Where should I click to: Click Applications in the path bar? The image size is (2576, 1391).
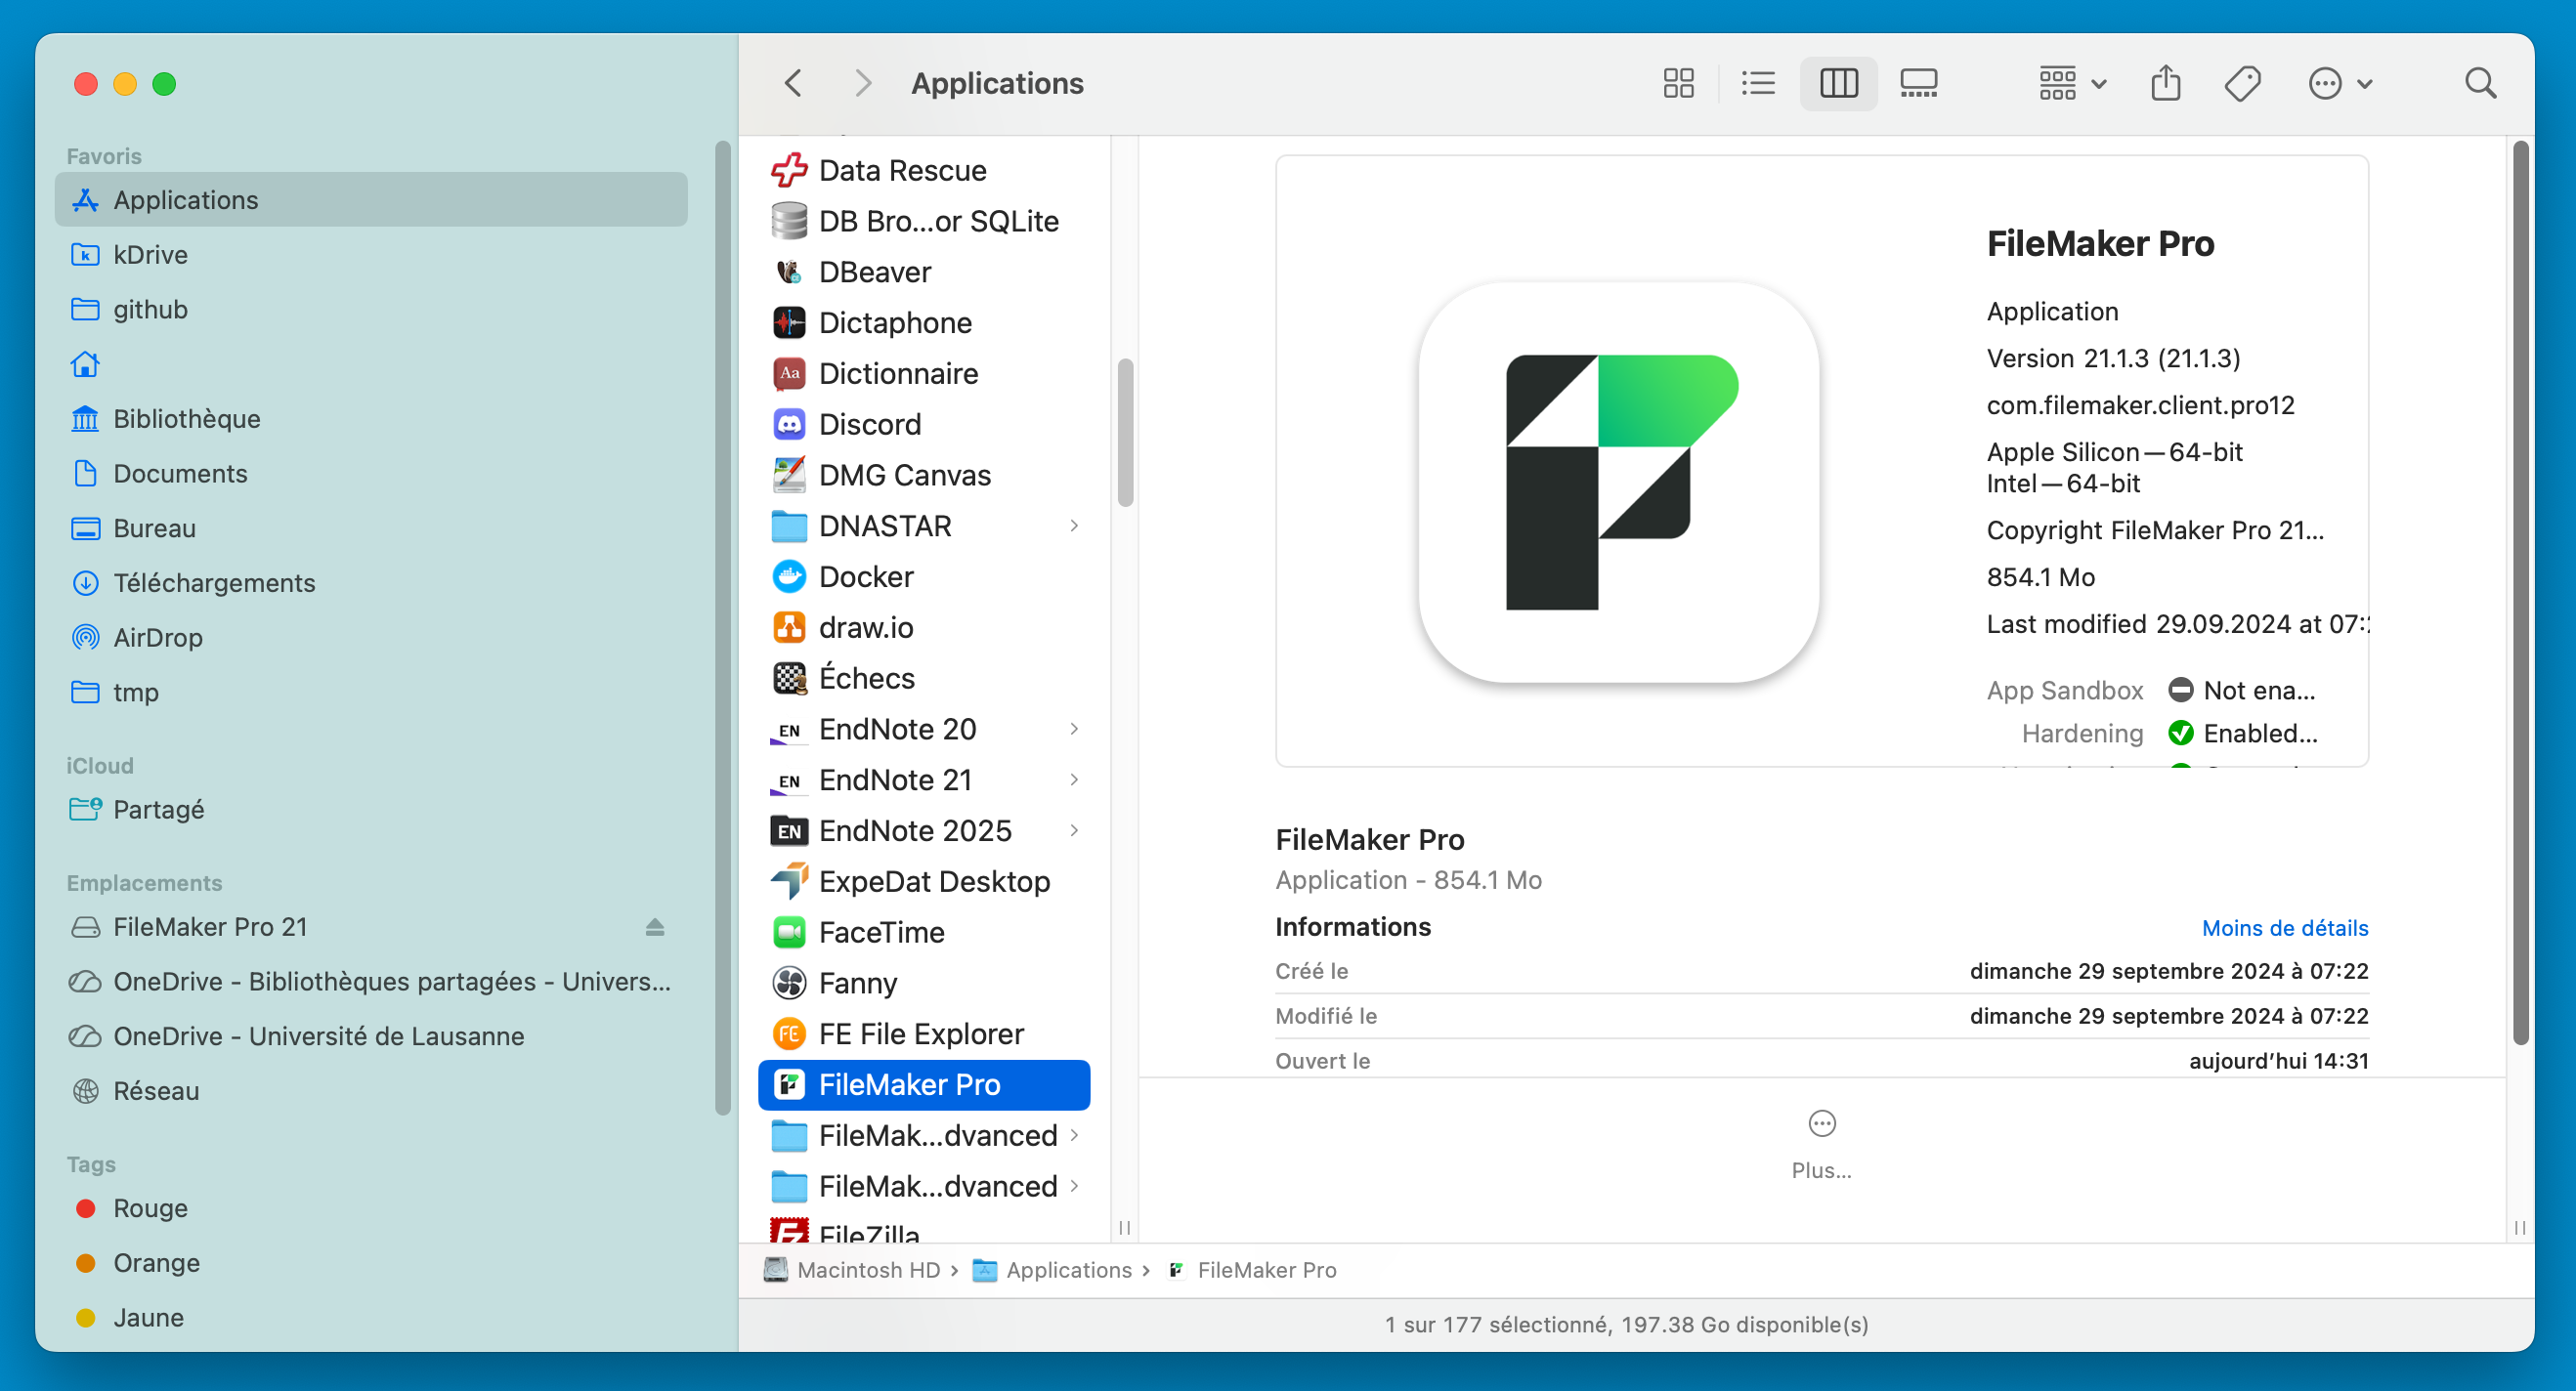(x=1068, y=1270)
